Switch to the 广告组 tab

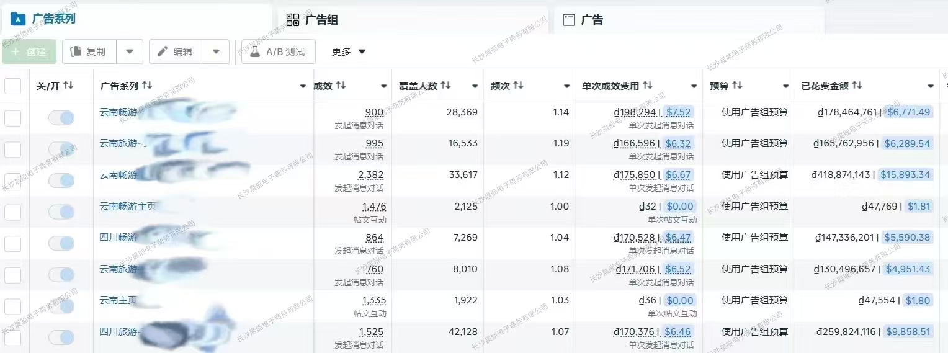tap(321, 20)
